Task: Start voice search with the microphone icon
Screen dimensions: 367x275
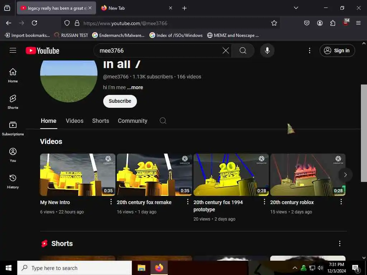Action: (x=267, y=50)
